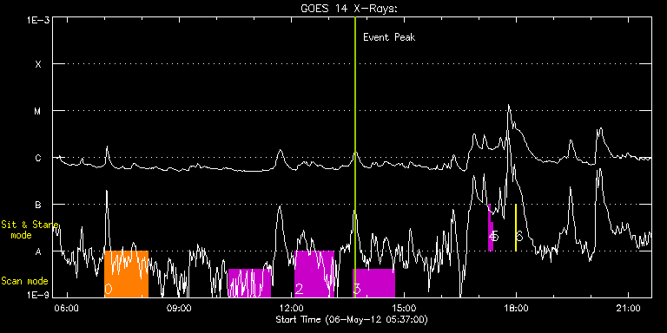The height and width of the screenshot is (333, 667).
Task: Select the magenta scan block labeled 3
Action: point(374,283)
